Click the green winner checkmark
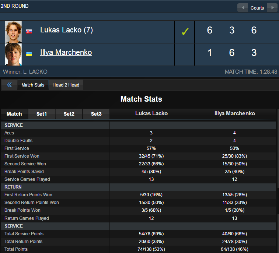 (x=185, y=32)
